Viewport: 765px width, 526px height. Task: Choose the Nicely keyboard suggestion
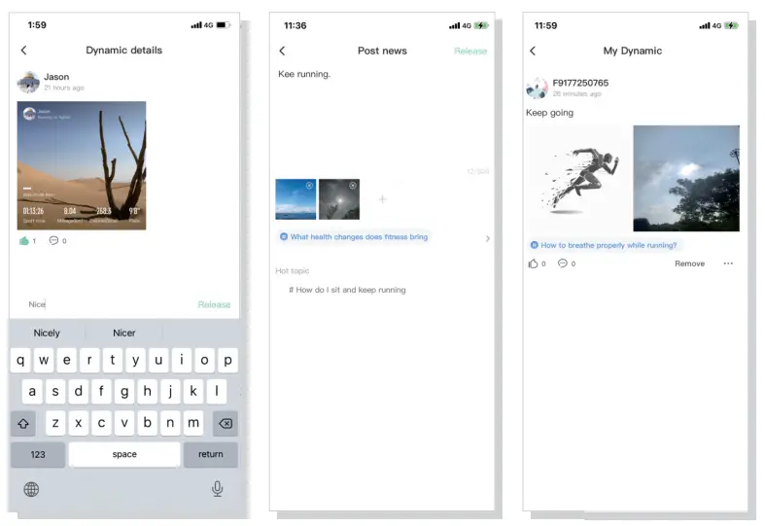point(47,333)
